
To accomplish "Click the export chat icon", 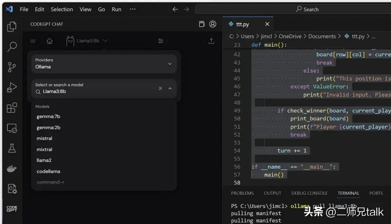I will [x=211, y=41].
